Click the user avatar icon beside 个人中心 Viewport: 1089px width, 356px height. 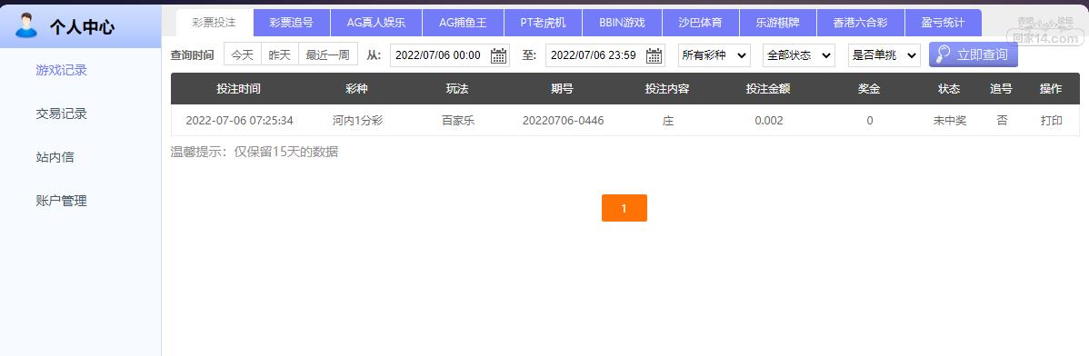click(26, 25)
